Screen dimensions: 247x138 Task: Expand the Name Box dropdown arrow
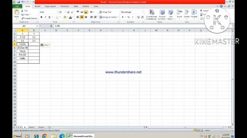pos(37,26)
